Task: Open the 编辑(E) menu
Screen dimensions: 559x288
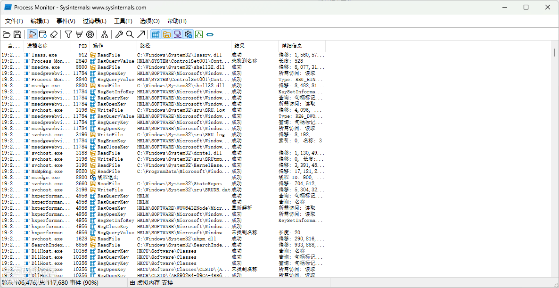Action: (x=40, y=21)
